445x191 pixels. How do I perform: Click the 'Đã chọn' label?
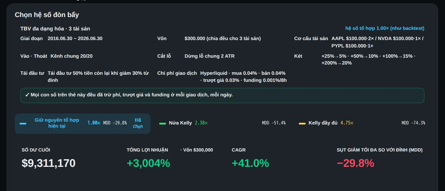[x=138, y=123]
